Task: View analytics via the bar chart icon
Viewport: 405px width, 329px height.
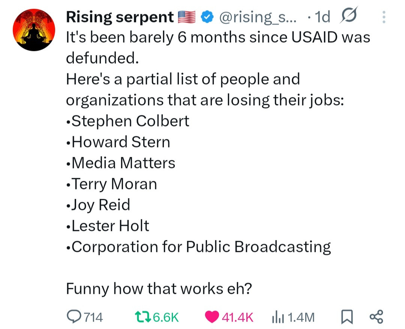Action: point(276,317)
